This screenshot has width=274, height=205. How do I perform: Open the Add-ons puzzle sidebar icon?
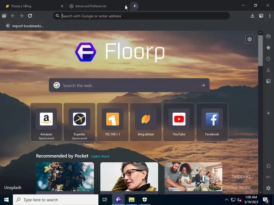(x=268, y=166)
